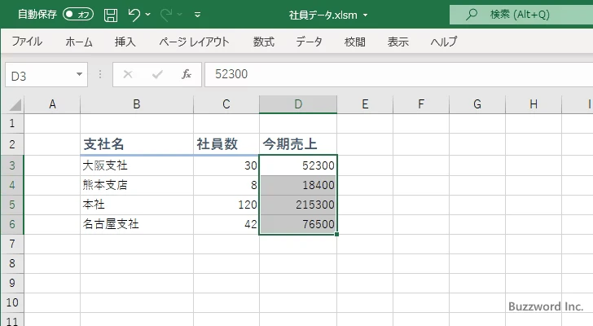Select row header 5
The height and width of the screenshot is (326, 593).
point(11,205)
